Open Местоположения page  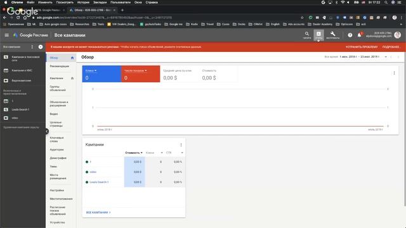coord(61,199)
